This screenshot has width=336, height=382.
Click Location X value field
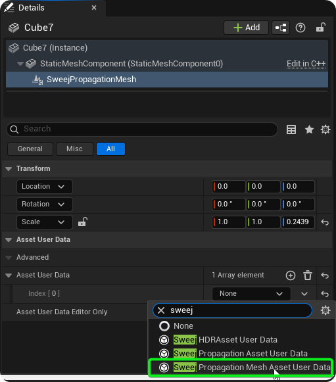(229, 187)
